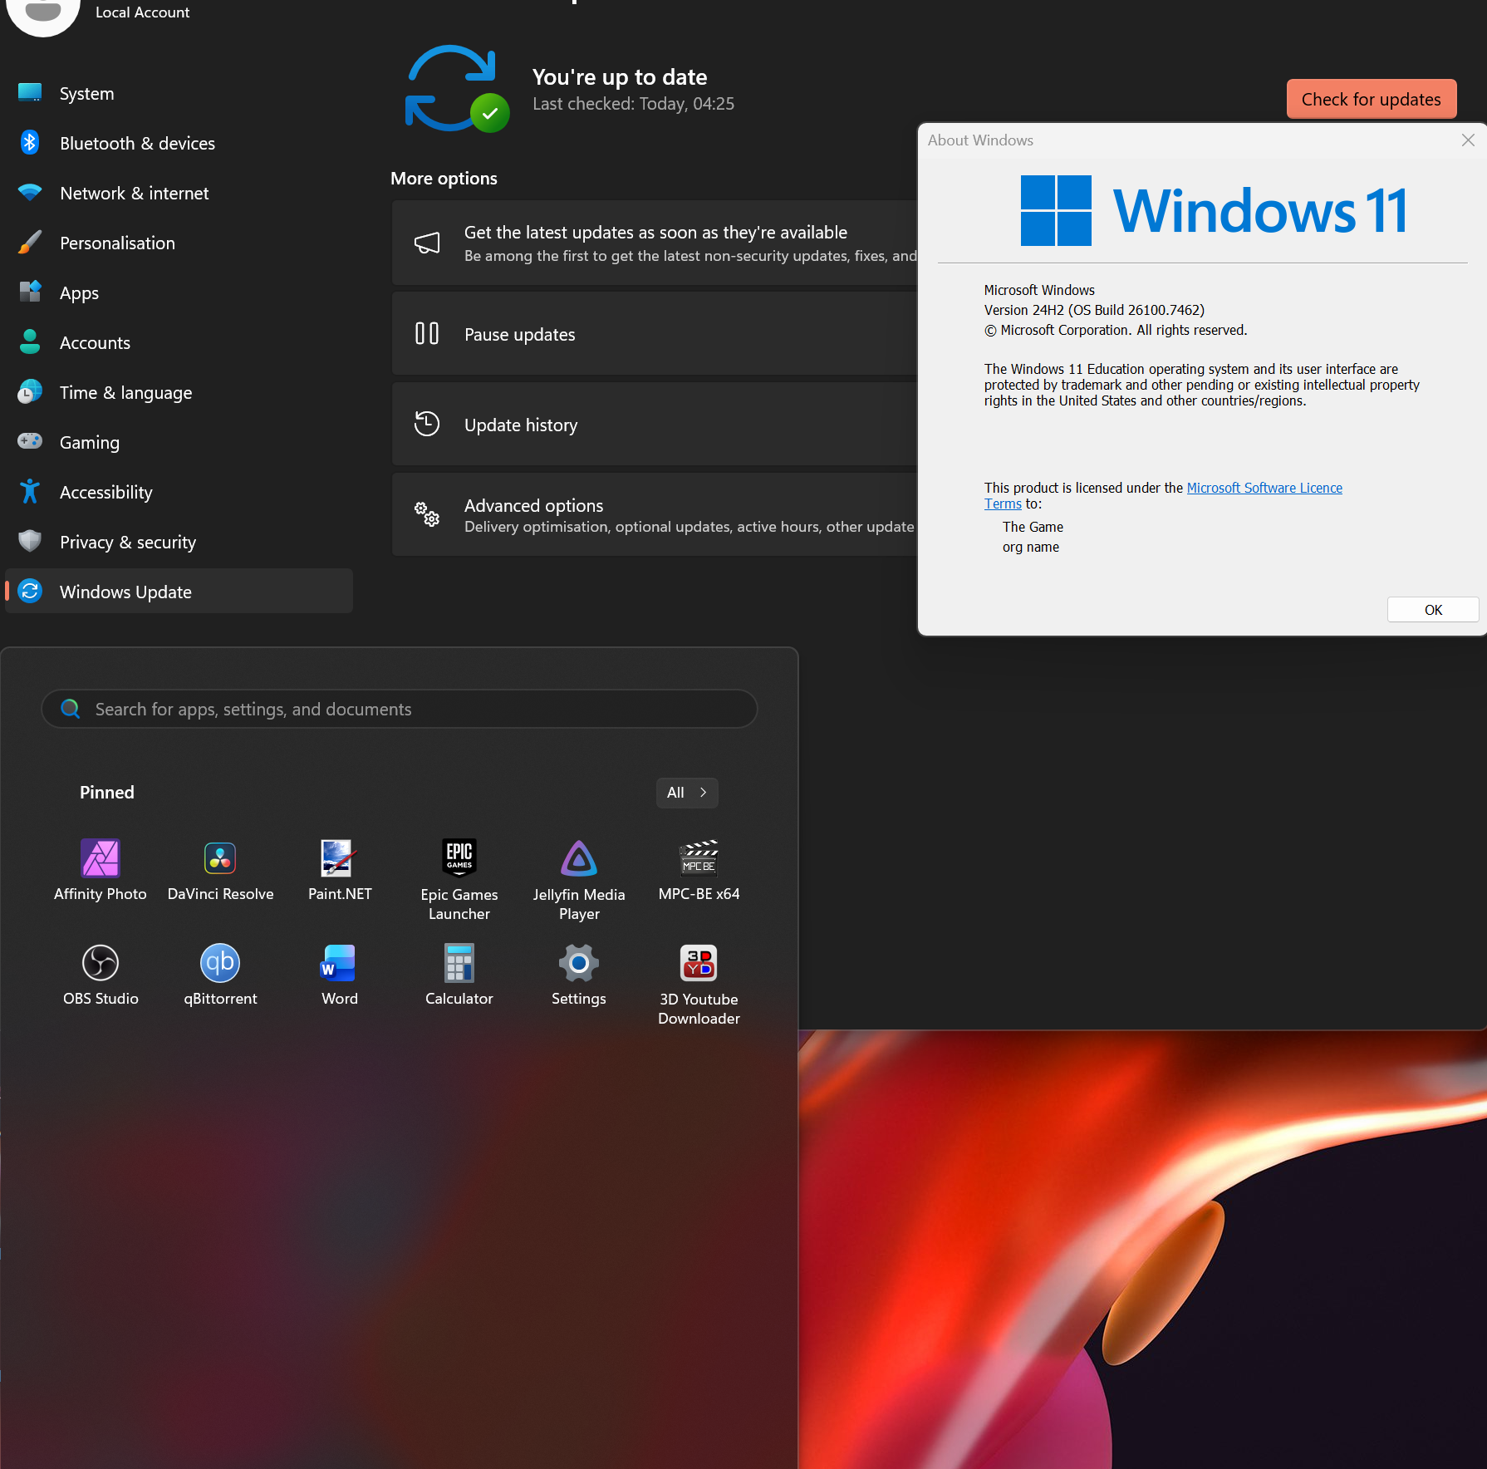Open Get the latest updates option
The height and width of the screenshot is (1469, 1487).
pos(655,243)
